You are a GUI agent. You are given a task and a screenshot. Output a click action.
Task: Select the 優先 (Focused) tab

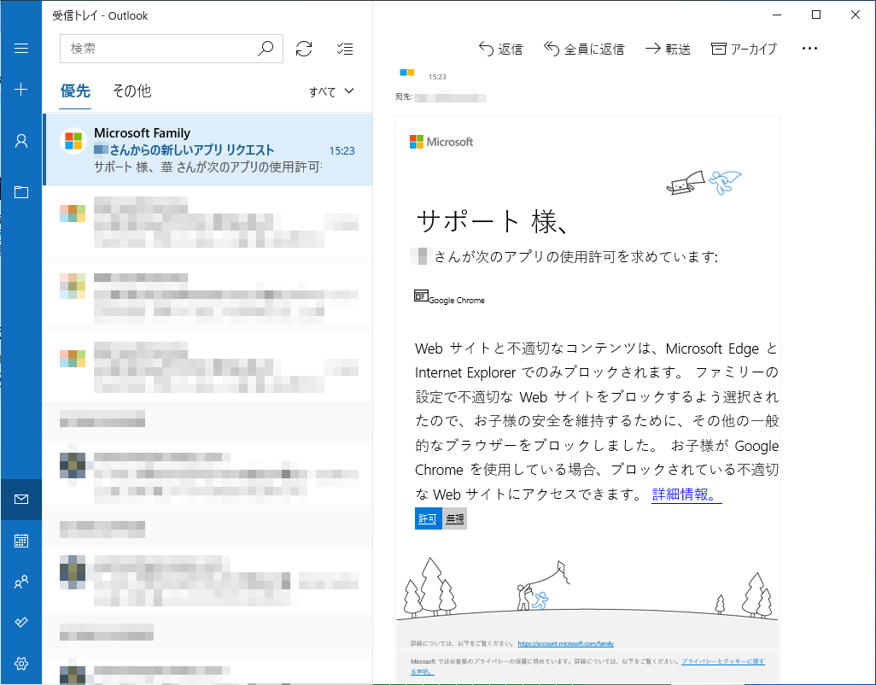click(x=75, y=91)
